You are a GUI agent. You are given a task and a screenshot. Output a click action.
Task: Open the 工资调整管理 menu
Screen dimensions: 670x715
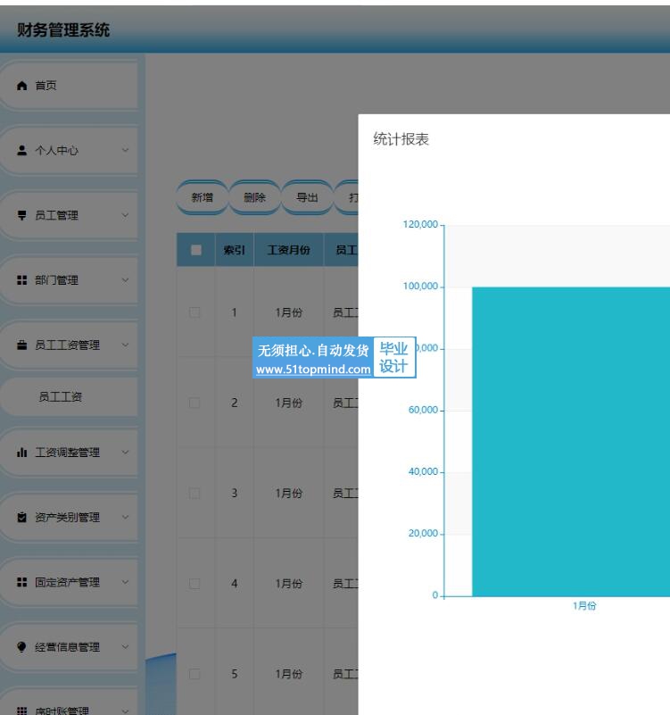pos(69,453)
